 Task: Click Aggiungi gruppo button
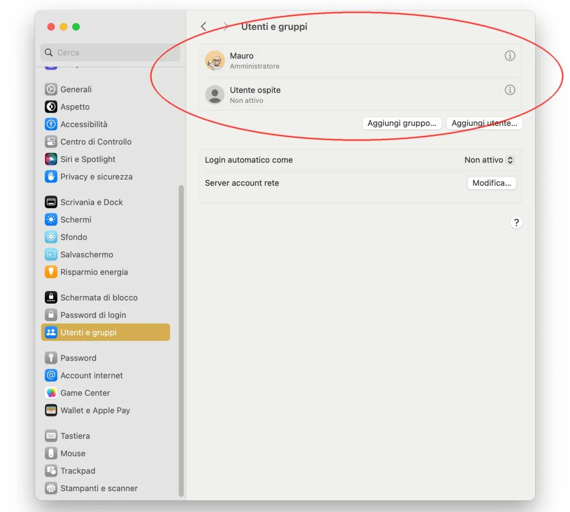[402, 123]
